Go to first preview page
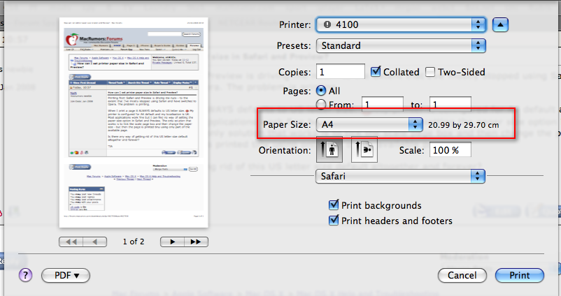 (x=71, y=242)
